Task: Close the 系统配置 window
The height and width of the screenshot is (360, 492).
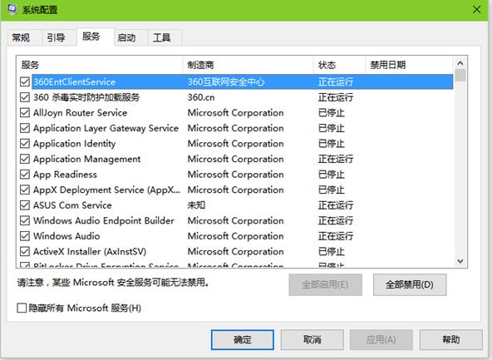Action: (x=477, y=10)
